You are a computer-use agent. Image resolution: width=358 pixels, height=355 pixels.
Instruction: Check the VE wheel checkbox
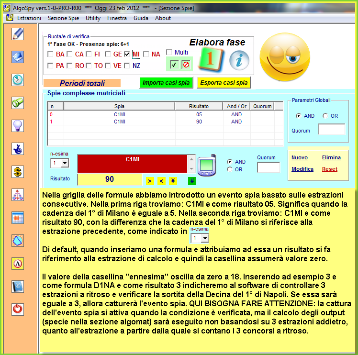pos(108,66)
